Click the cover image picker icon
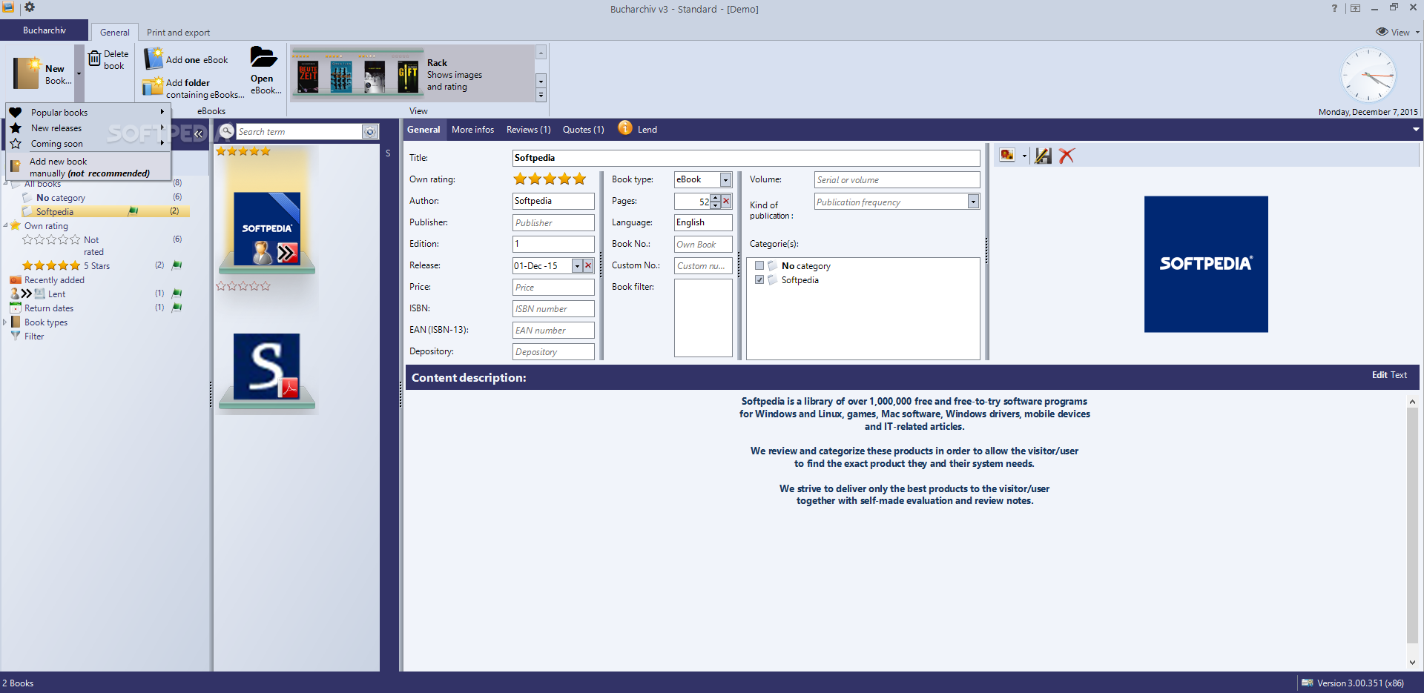This screenshot has width=1424, height=693. point(1007,156)
